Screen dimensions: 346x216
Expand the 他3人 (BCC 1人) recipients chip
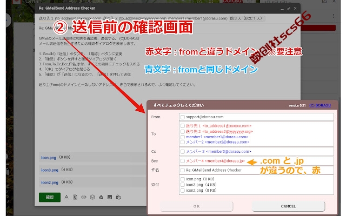point(247,18)
